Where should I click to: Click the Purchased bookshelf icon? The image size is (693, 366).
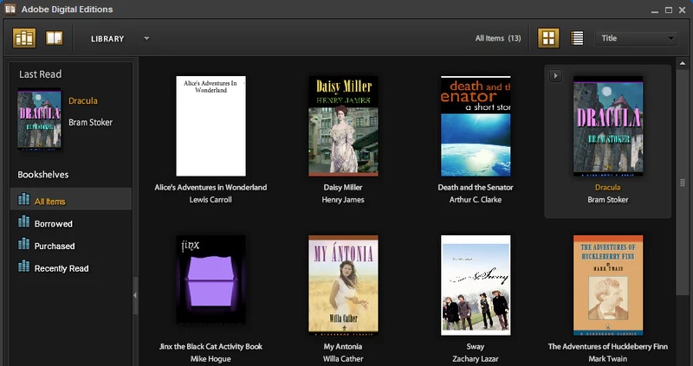24,244
